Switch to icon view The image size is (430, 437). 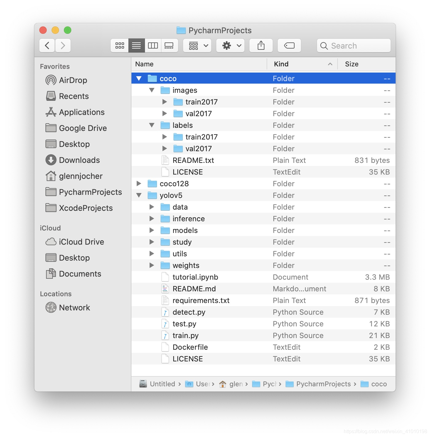click(x=119, y=45)
